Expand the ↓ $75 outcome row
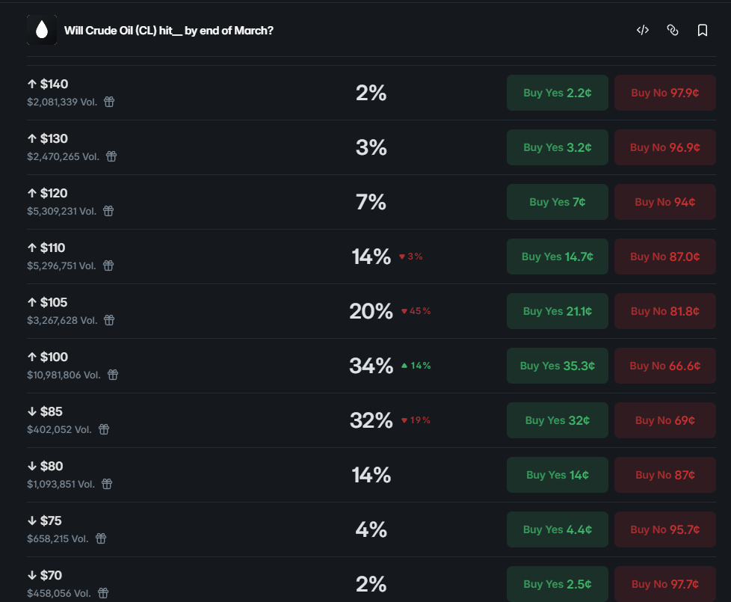Viewport: 731px width, 602px height. [224, 529]
